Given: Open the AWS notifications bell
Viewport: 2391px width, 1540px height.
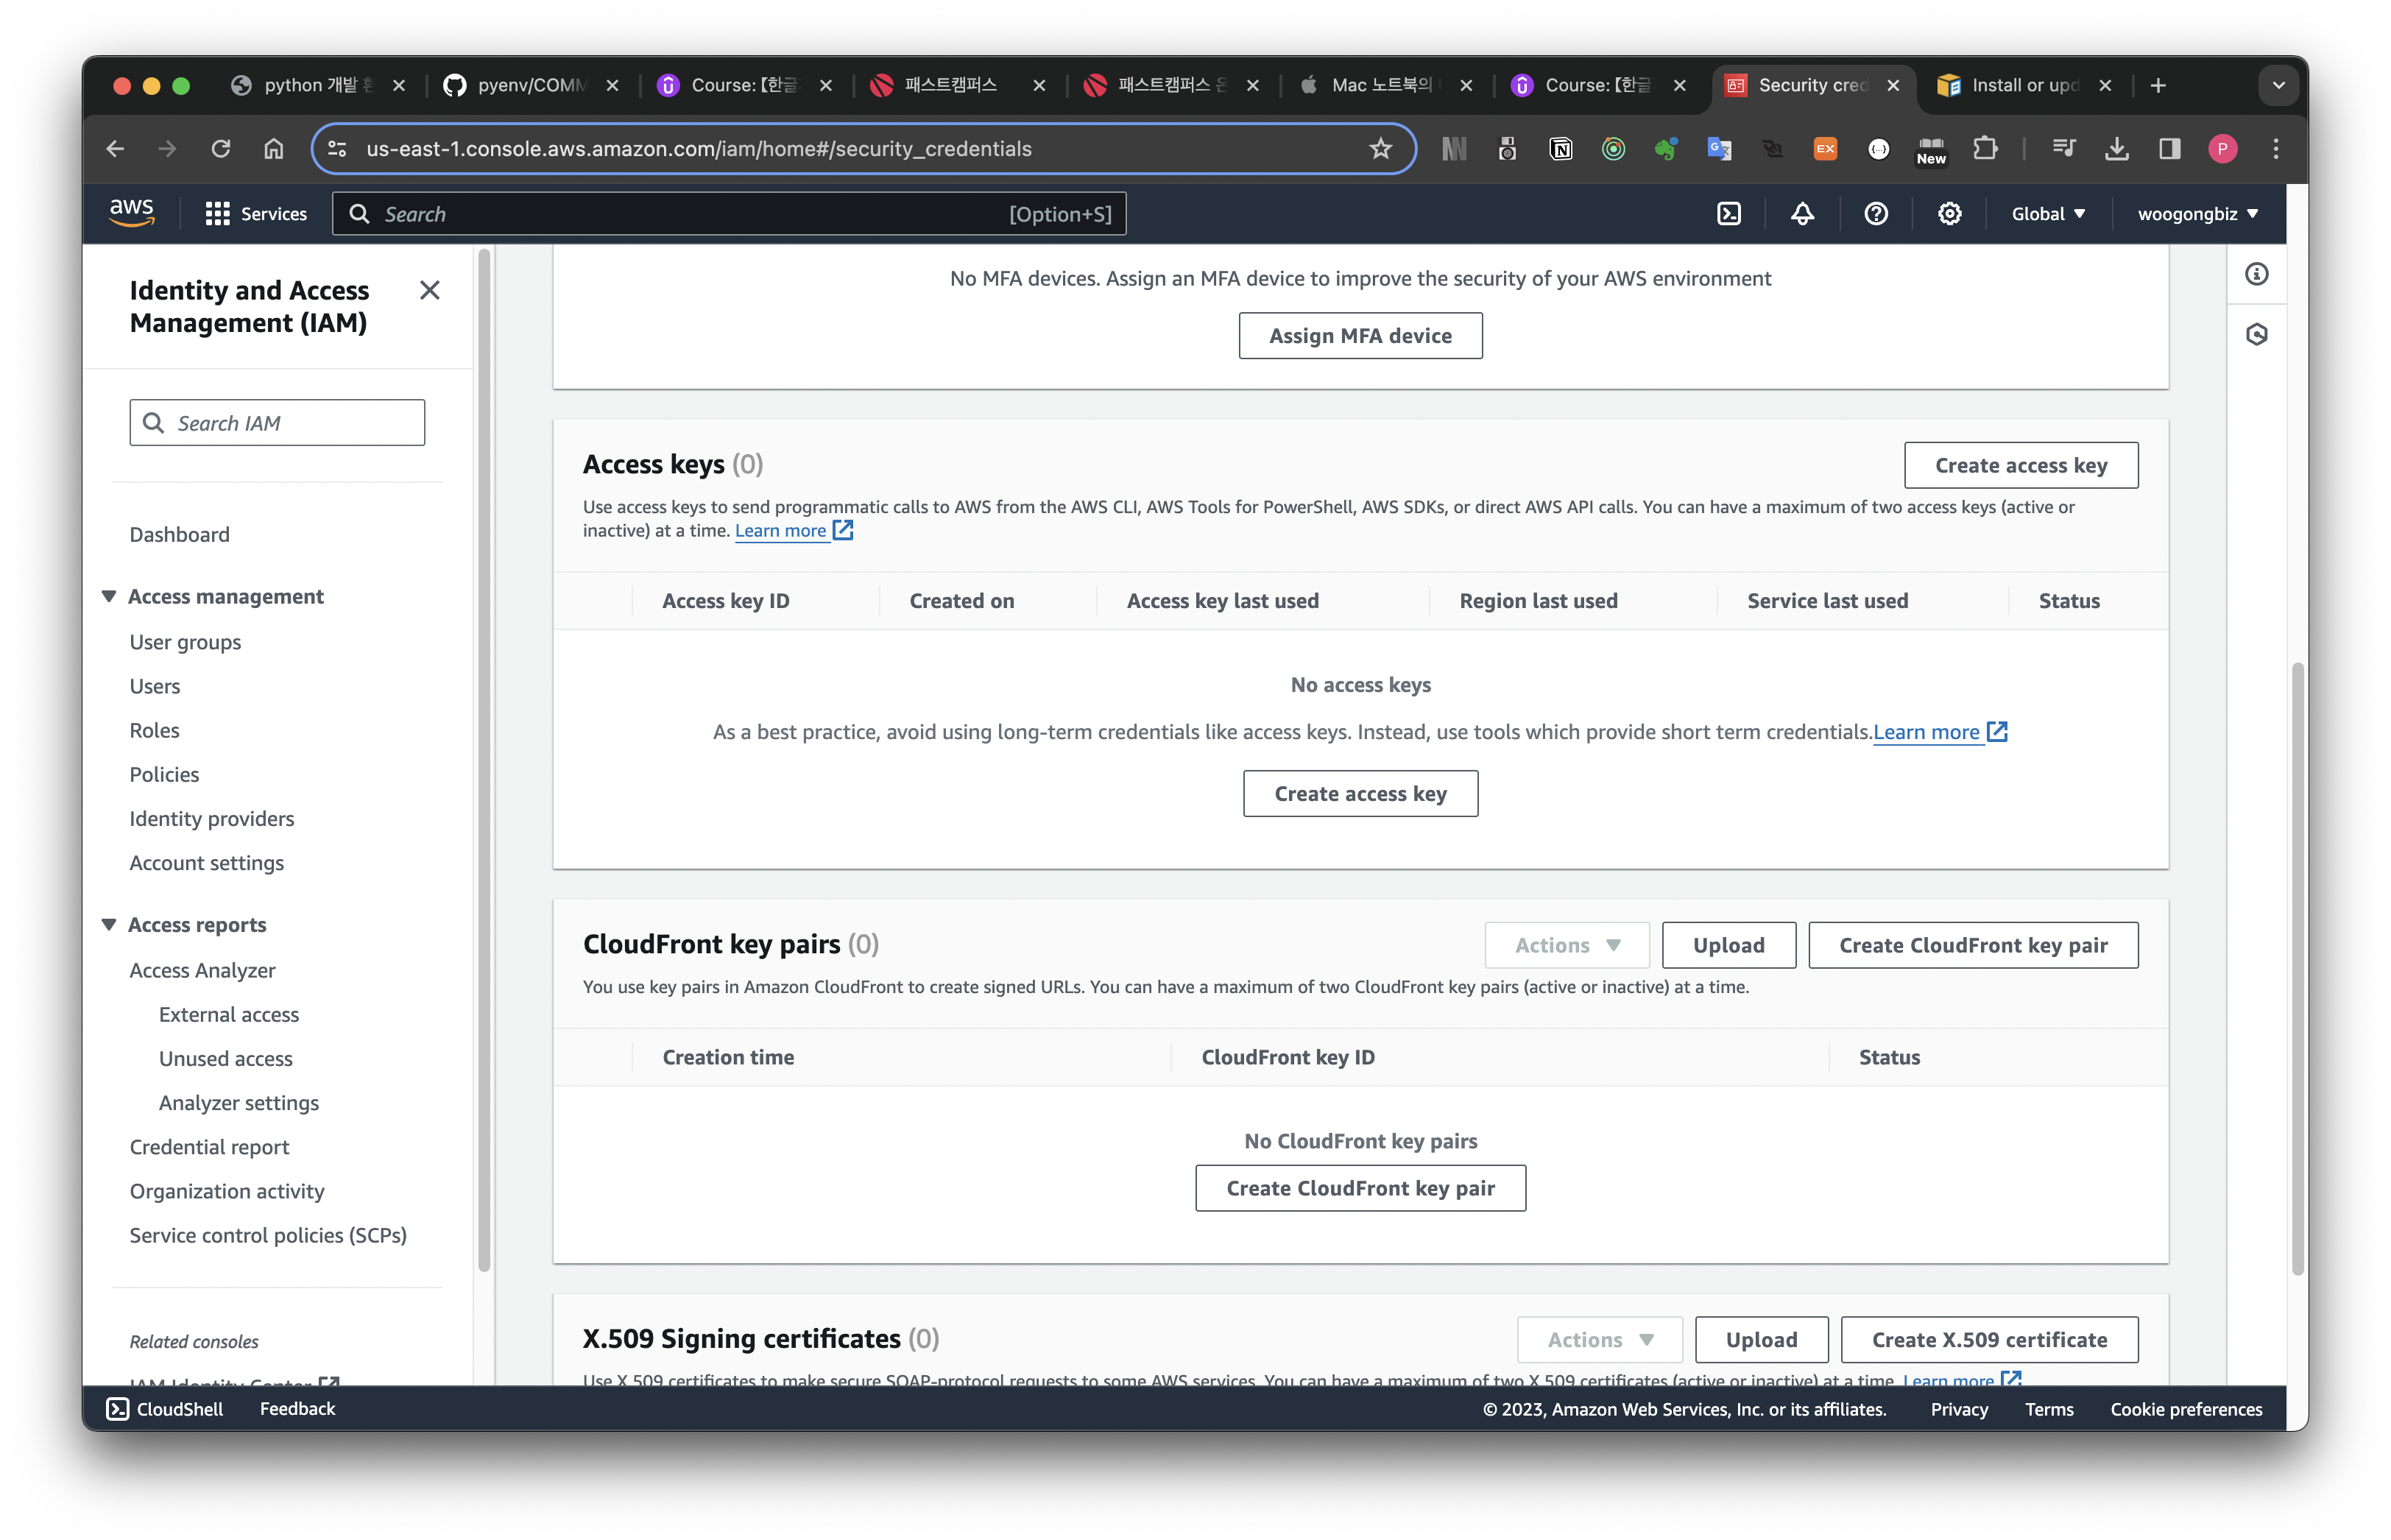Looking at the screenshot, I should coord(1802,214).
